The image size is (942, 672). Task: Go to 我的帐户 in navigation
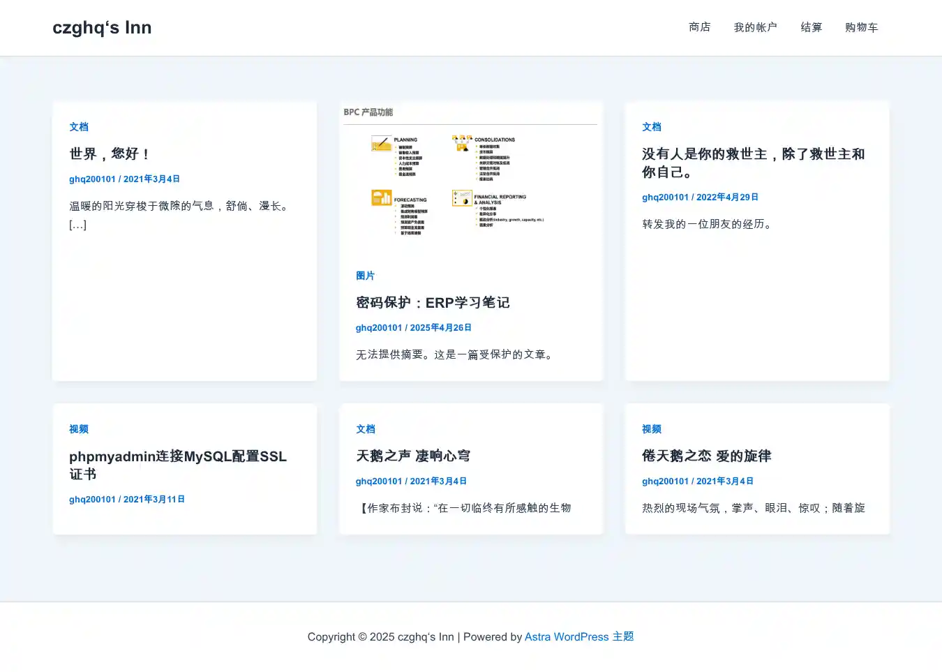[755, 27]
